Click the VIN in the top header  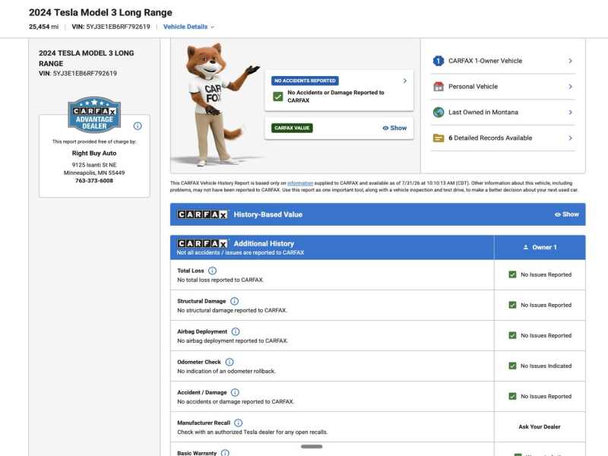(x=111, y=27)
